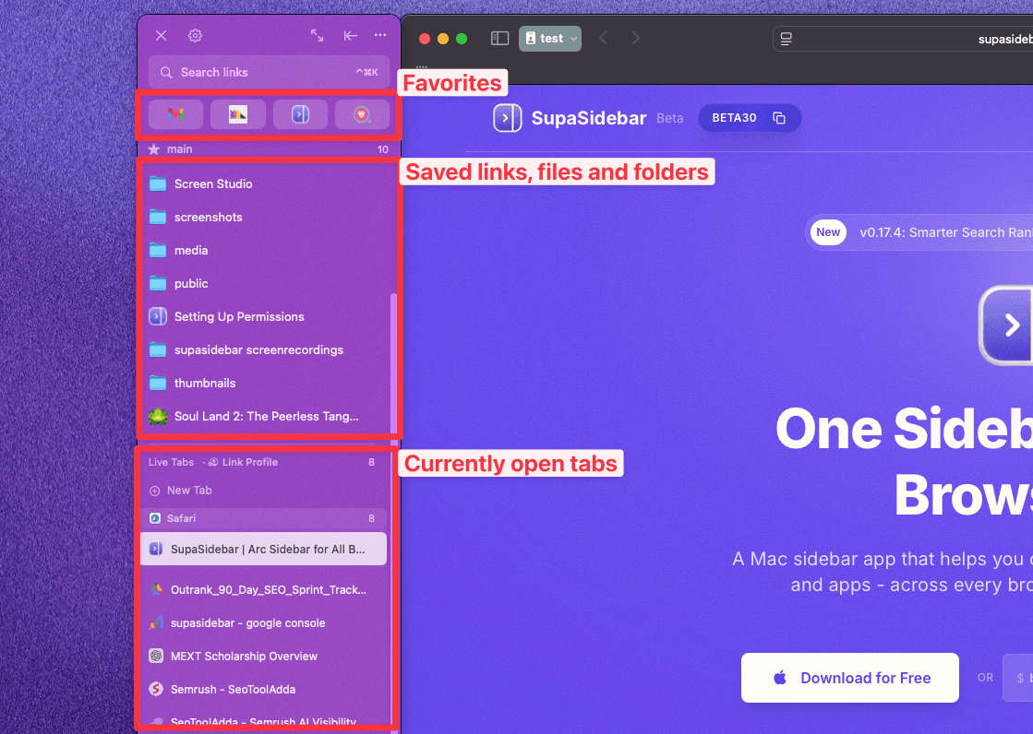Copy the BETA30 coupon code
Screen dimensions: 1033x734
pyautogui.click(x=779, y=118)
